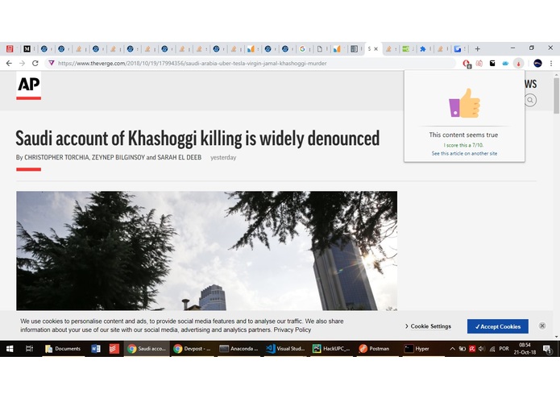Click 'I score this a 7/10' text
Image resolution: width=560 pixels, height=398 pixels.
tap(463, 145)
